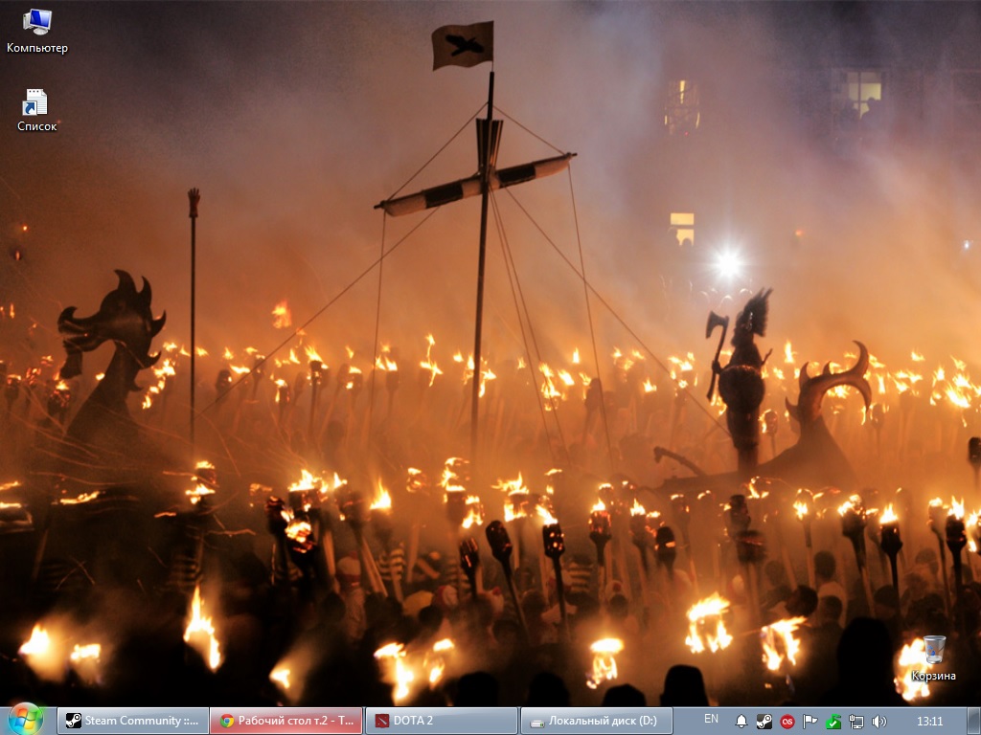
Task: Click green checkmark tray icon
Action: (833, 722)
